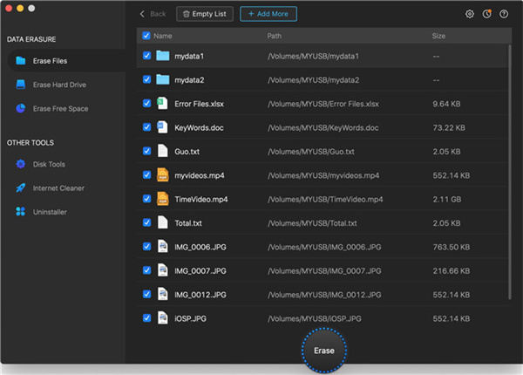The height and width of the screenshot is (375, 523).
Task: Select the Erase Files menu item
Action: [50, 61]
